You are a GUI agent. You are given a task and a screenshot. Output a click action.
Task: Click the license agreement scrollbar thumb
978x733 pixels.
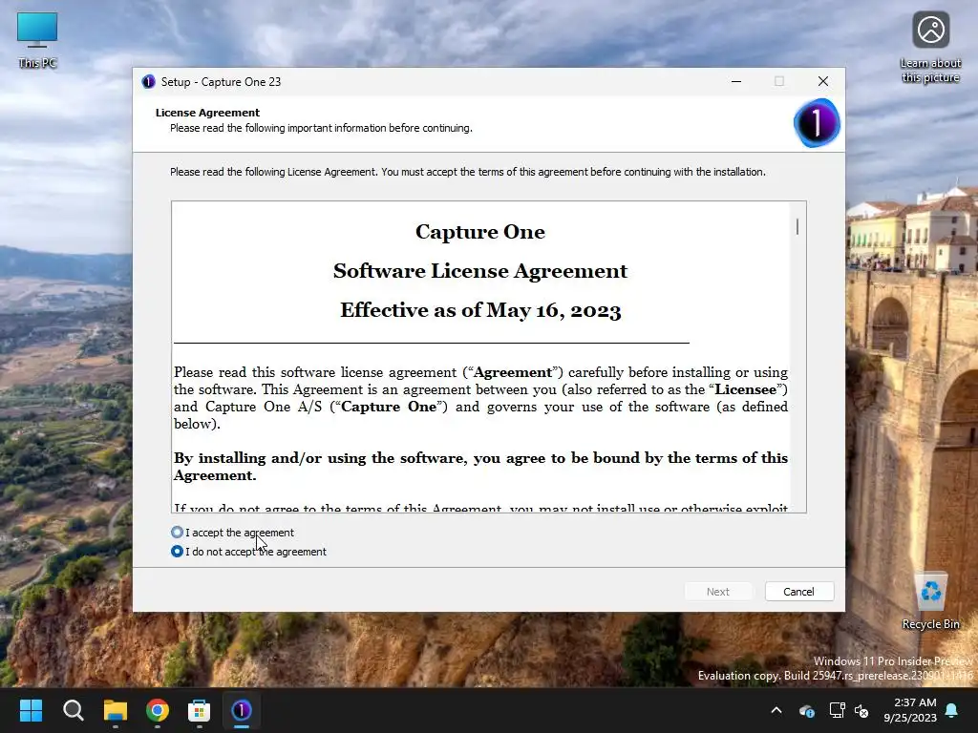(x=797, y=226)
